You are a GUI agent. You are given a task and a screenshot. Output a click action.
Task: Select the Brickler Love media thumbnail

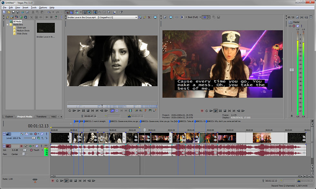pos(46,28)
